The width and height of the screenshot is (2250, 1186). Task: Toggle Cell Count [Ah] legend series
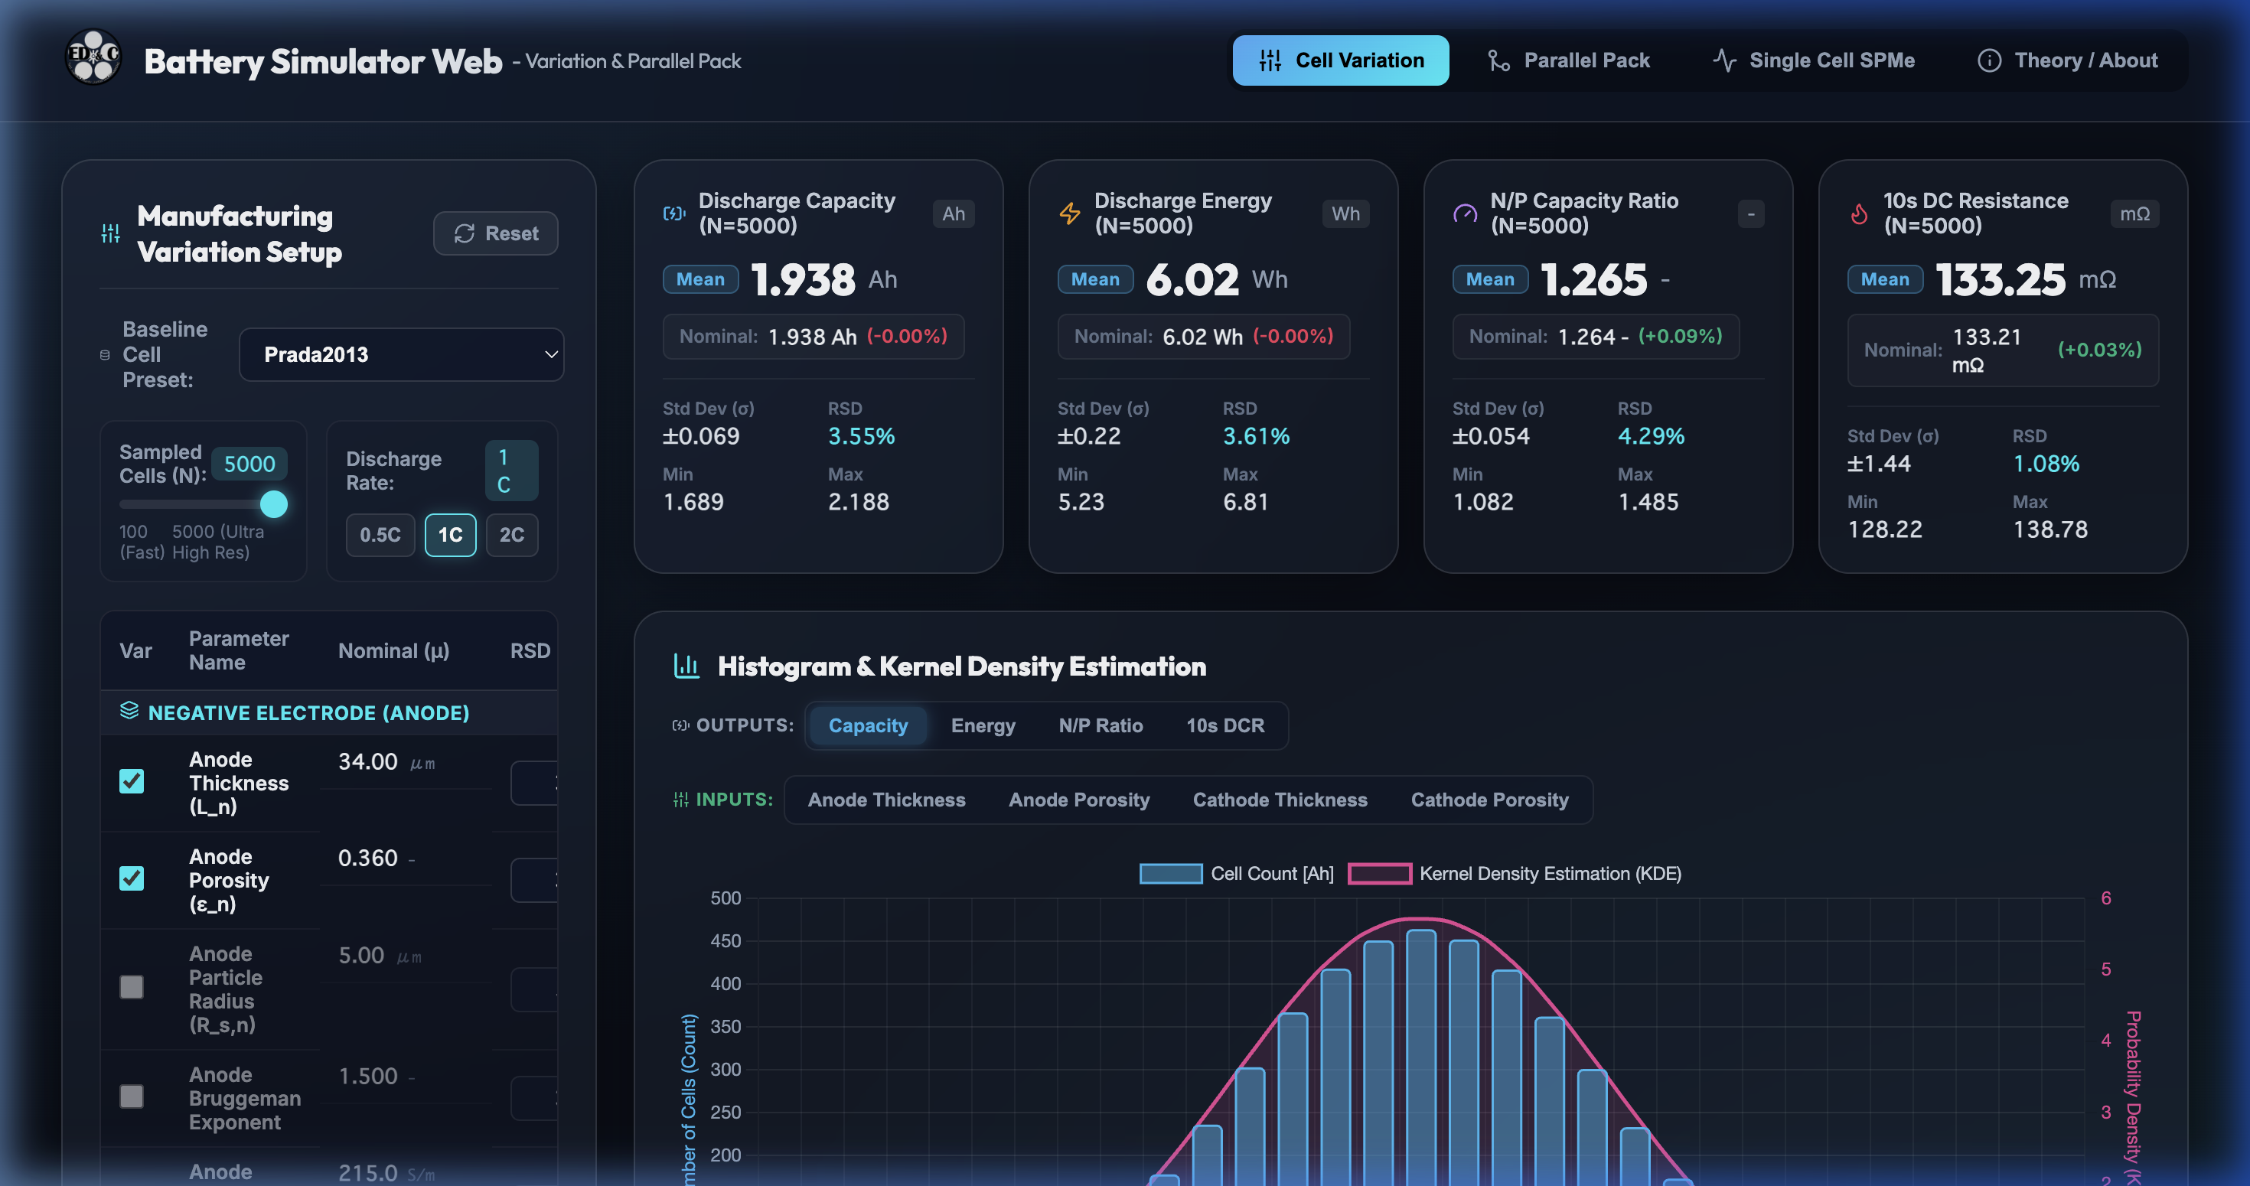(1237, 873)
